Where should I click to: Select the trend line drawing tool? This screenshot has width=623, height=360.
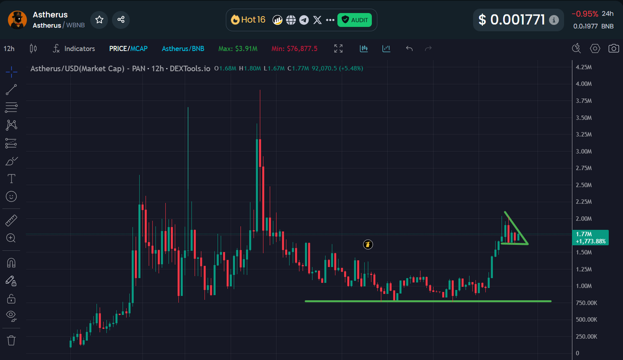[11, 89]
